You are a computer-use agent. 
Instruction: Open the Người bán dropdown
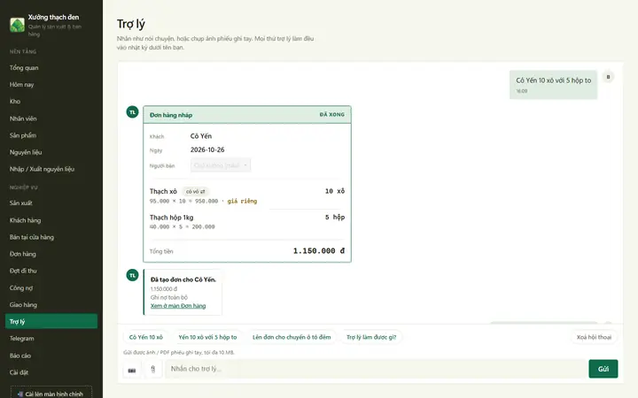[221, 165]
